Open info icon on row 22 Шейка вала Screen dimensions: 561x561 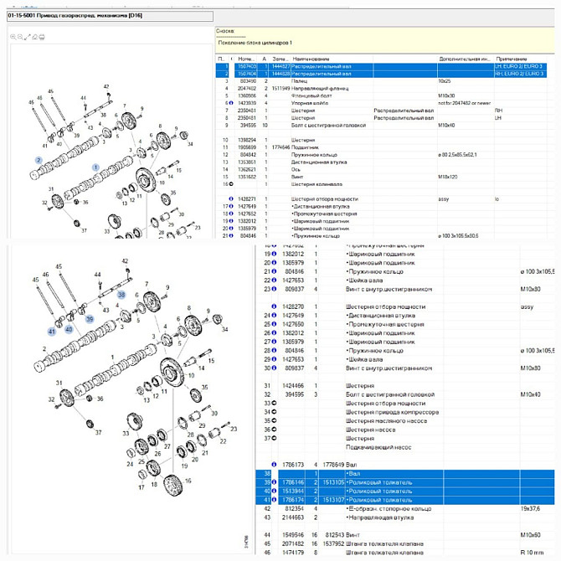pyautogui.click(x=274, y=280)
